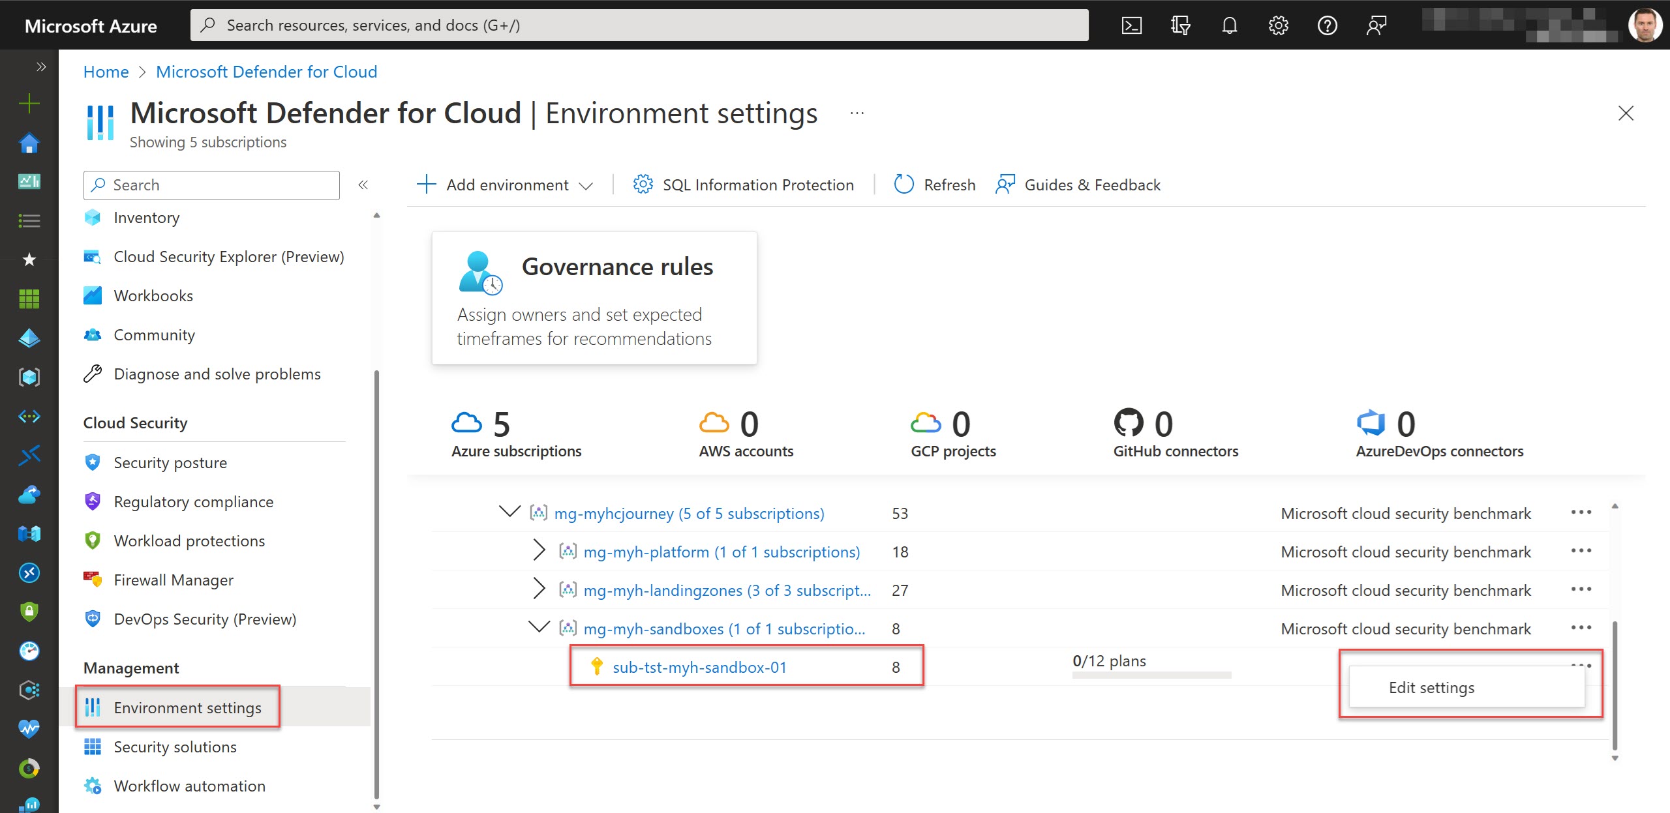1670x813 pixels.
Task: Open the Notifications bell icon
Action: tap(1229, 25)
